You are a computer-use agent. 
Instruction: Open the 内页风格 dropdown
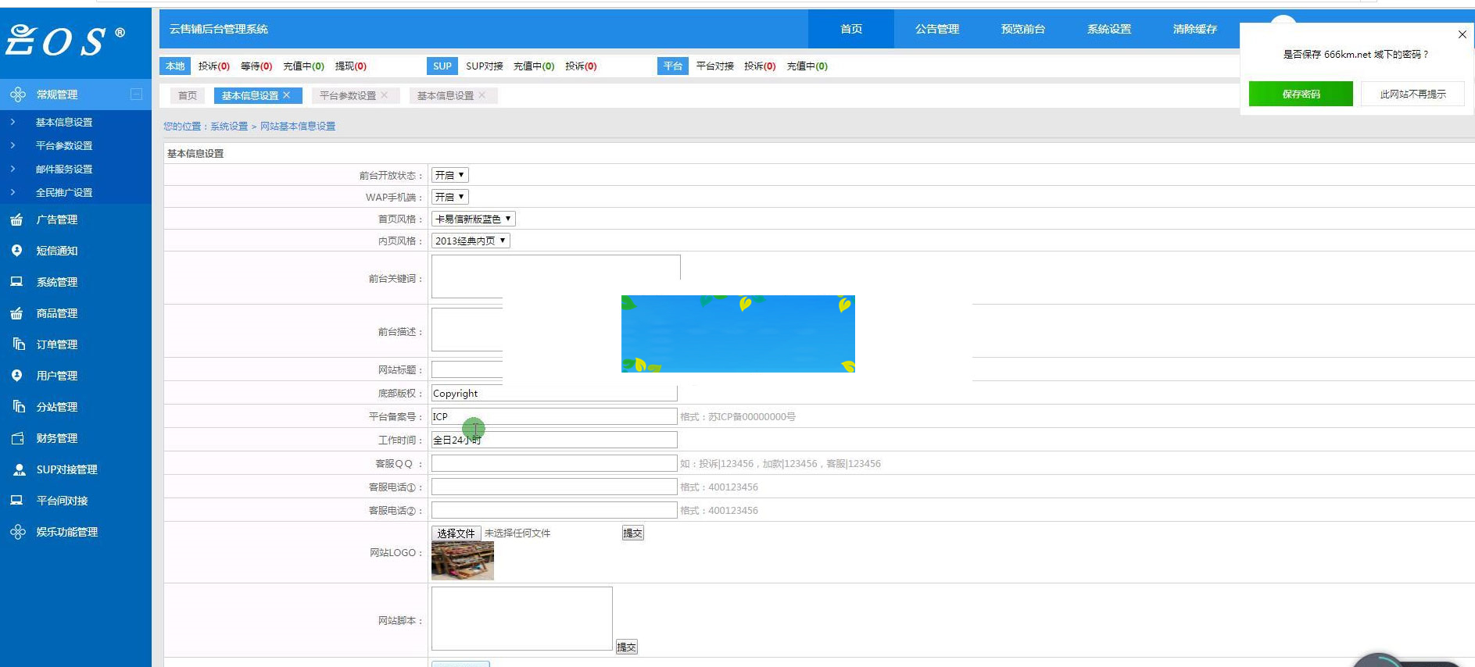click(471, 241)
